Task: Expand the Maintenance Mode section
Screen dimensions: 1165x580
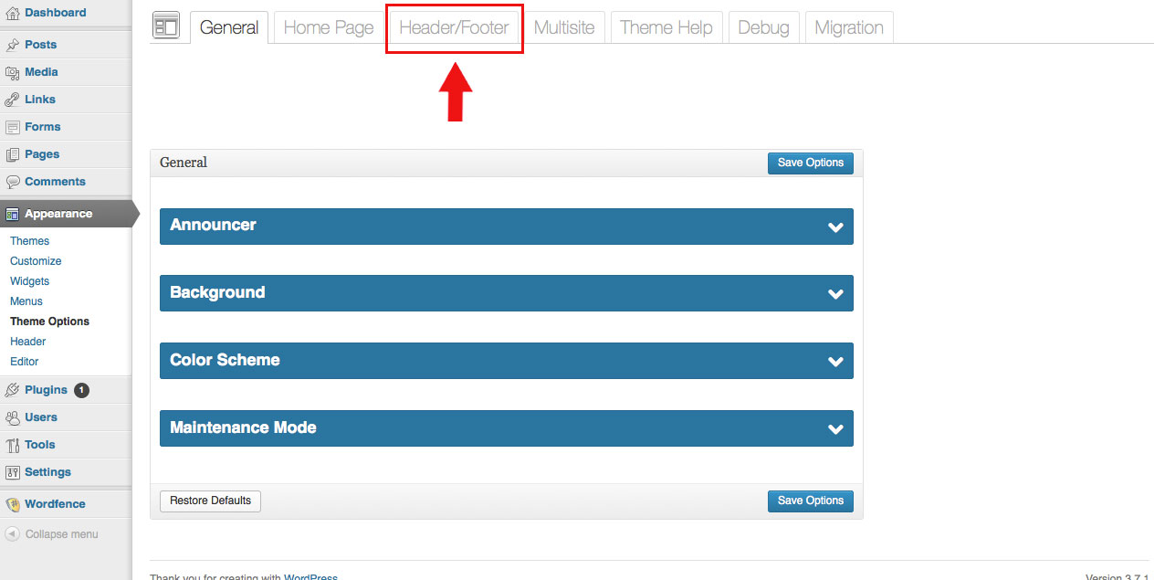Action: click(x=834, y=429)
